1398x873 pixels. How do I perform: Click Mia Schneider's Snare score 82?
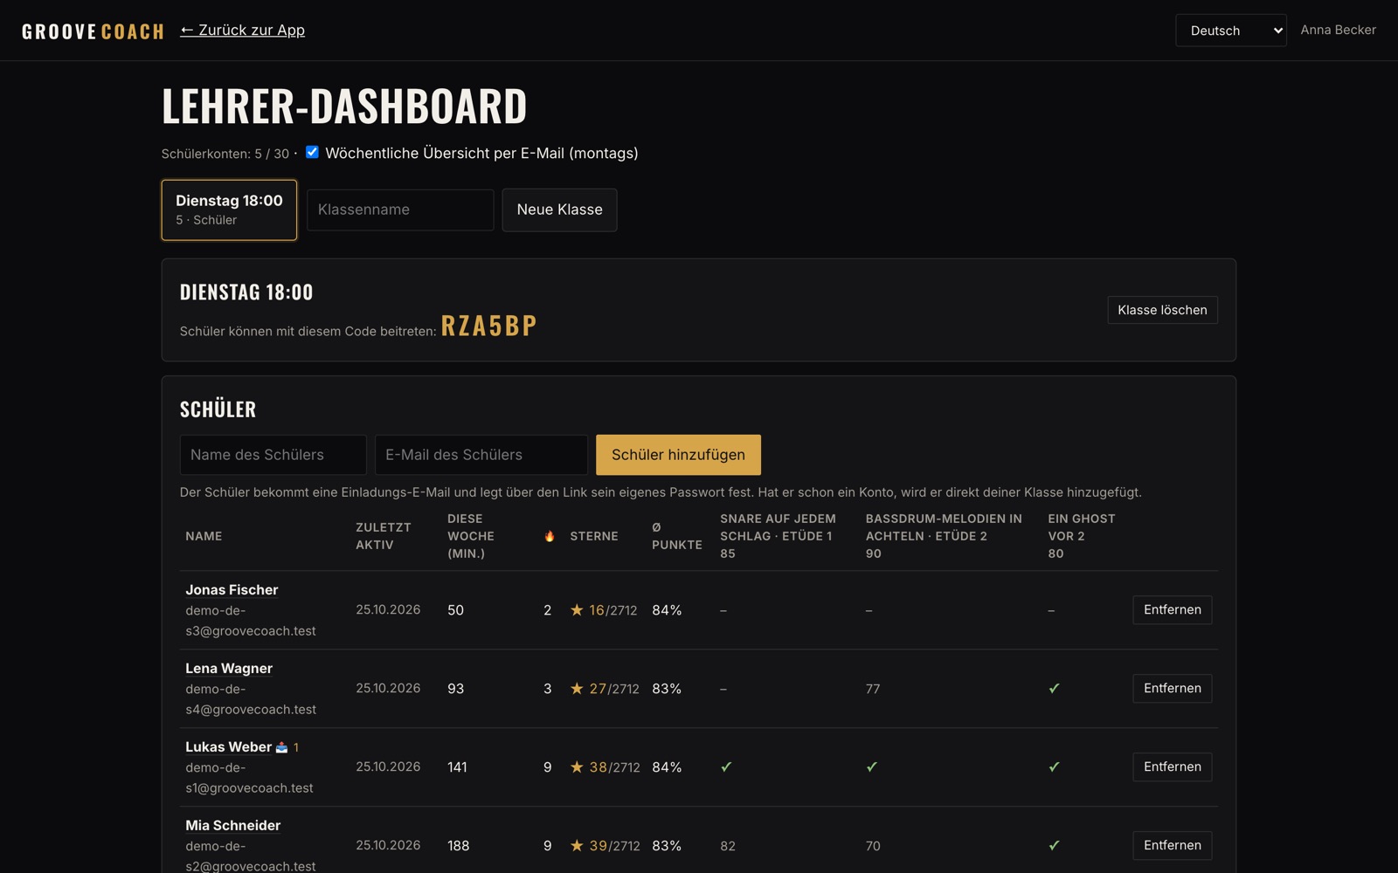(x=728, y=846)
